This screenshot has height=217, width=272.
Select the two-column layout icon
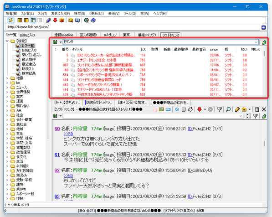pyautogui.click(x=26, y=21)
